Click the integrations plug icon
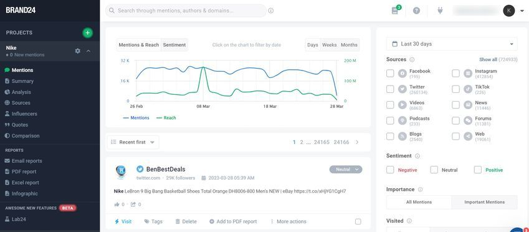 click(x=440, y=11)
